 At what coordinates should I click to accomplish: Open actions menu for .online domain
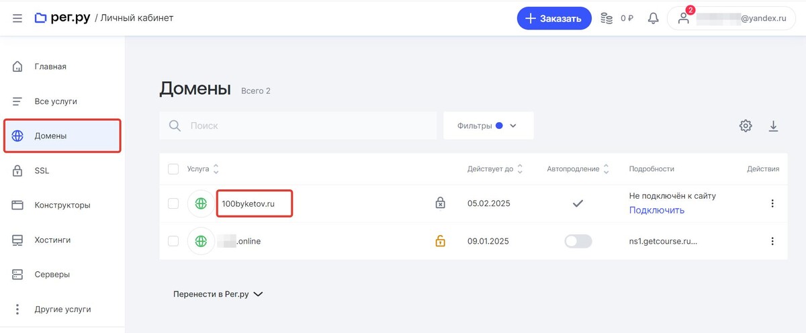(772, 241)
